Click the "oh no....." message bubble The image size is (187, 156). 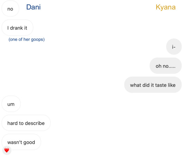click(166, 66)
